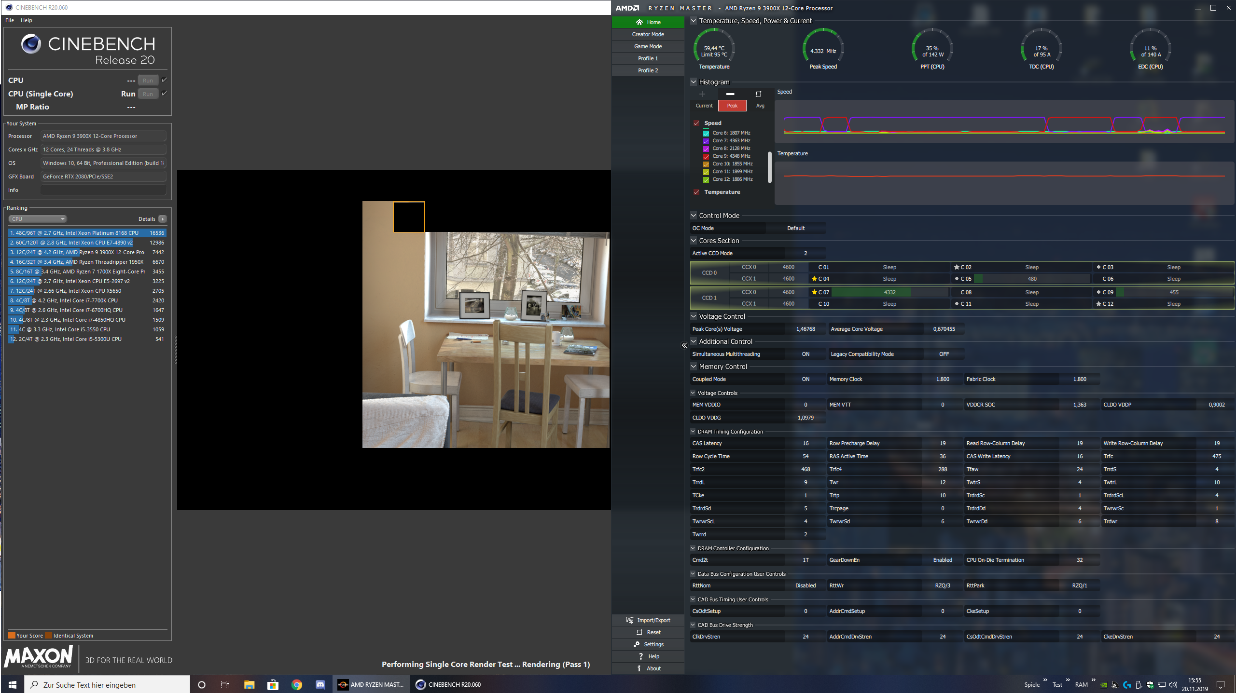Toggle Core 7 speed checkbox
The width and height of the screenshot is (1236, 693).
click(x=706, y=141)
